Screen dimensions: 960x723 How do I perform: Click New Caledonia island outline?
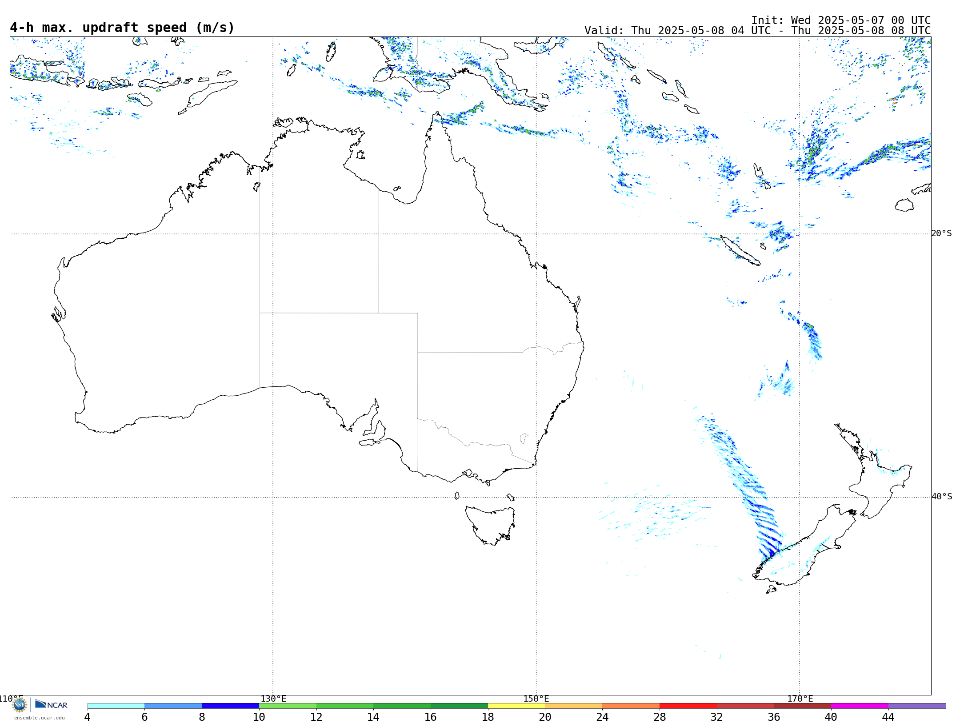coord(740,250)
